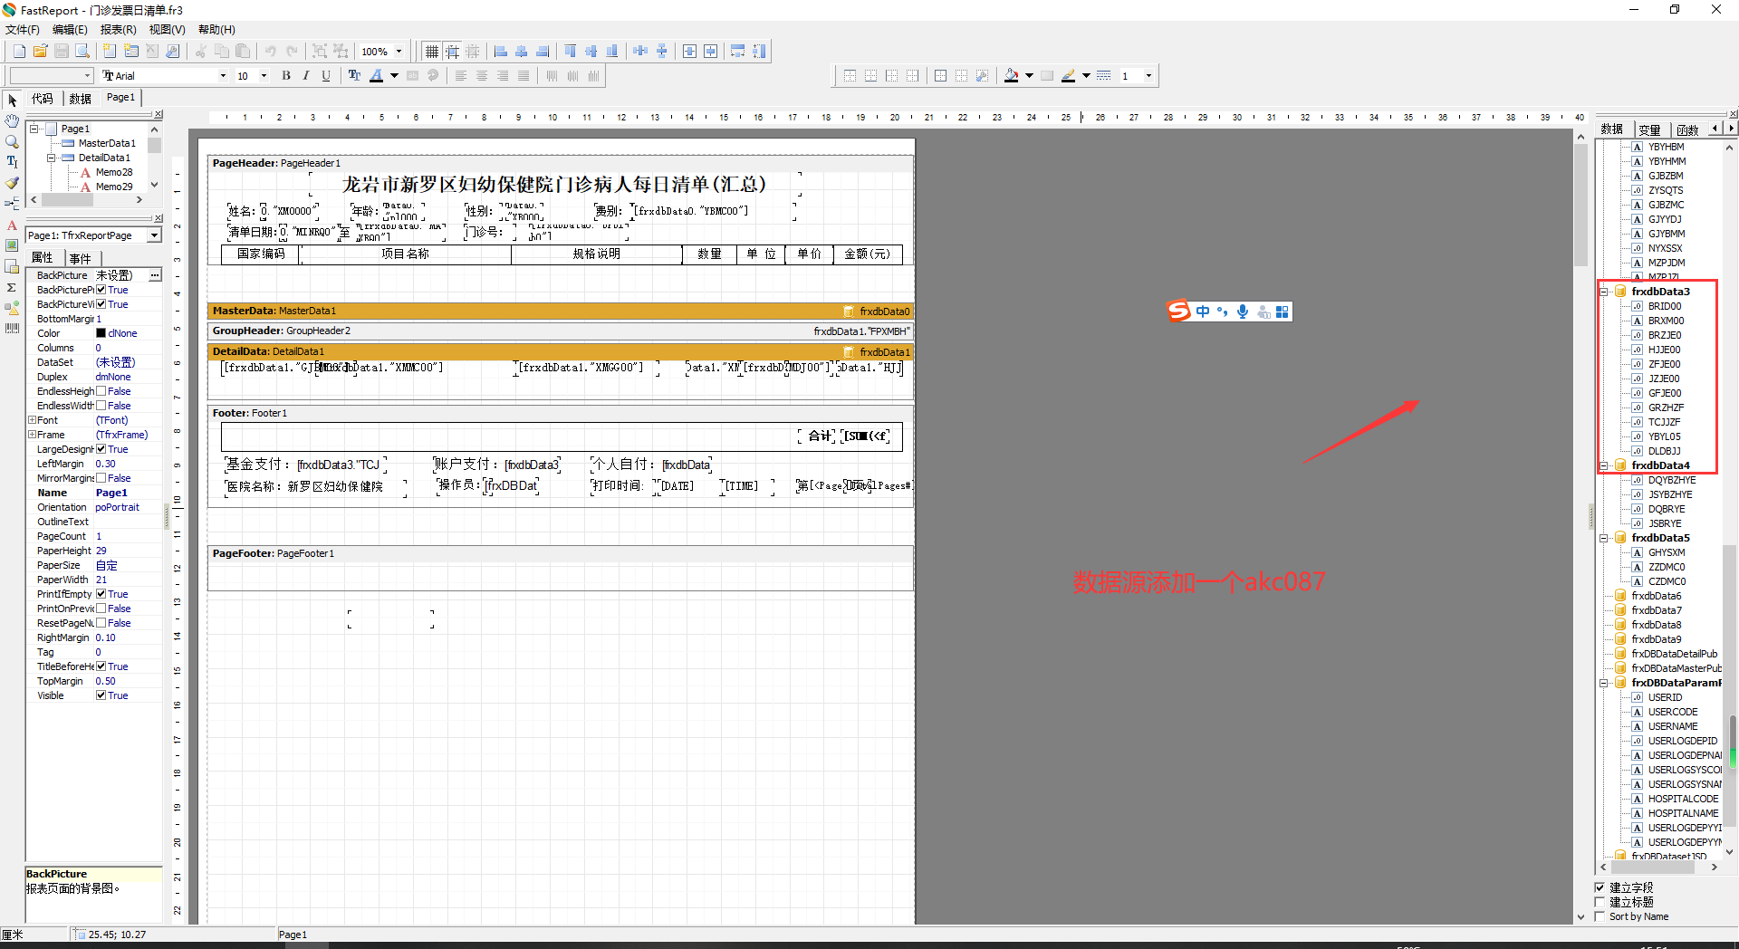Insert a system sum text object

coord(12,287)
